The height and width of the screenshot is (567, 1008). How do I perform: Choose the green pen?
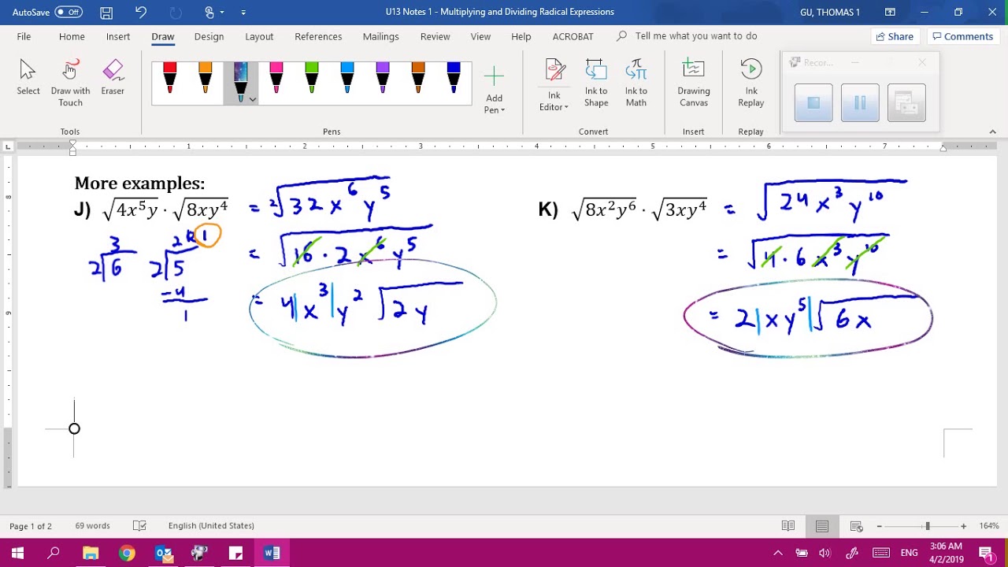tap(311, 79)
